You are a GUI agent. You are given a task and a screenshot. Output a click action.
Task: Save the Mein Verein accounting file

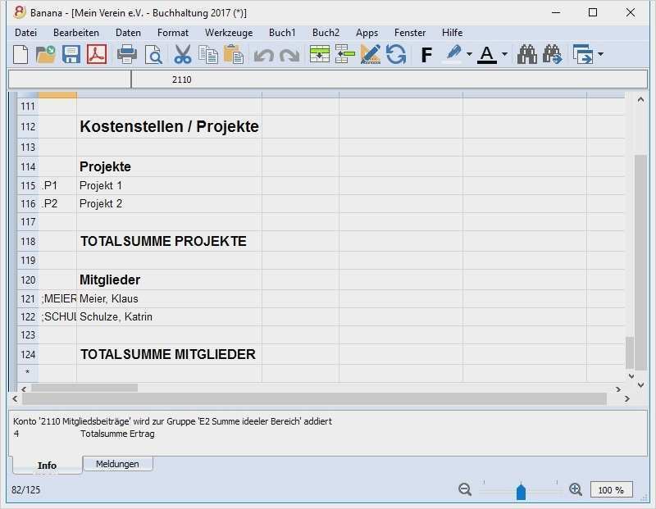click(72, 54)
